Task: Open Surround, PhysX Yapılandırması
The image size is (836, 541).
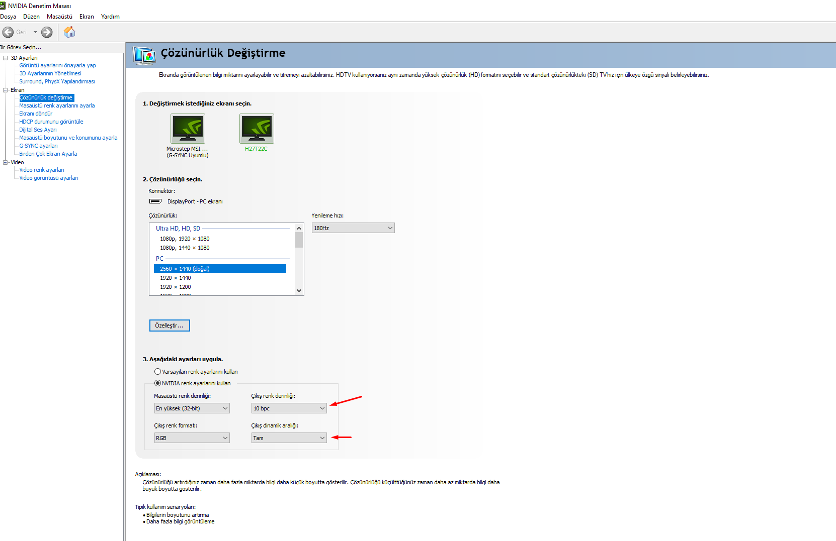Action: tap(57, 81)
